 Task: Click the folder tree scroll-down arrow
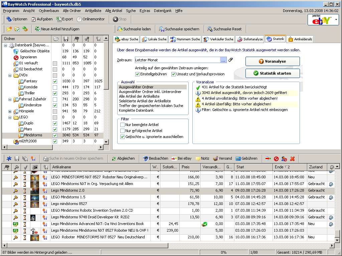tap(106, 142)
